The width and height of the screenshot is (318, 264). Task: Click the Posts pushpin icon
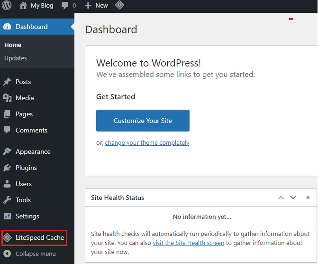(7, 82)
